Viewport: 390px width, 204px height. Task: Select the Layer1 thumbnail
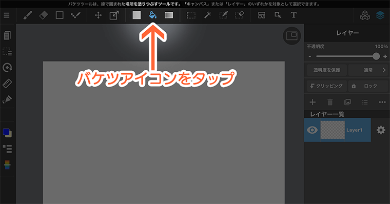(x=333, y=130)
